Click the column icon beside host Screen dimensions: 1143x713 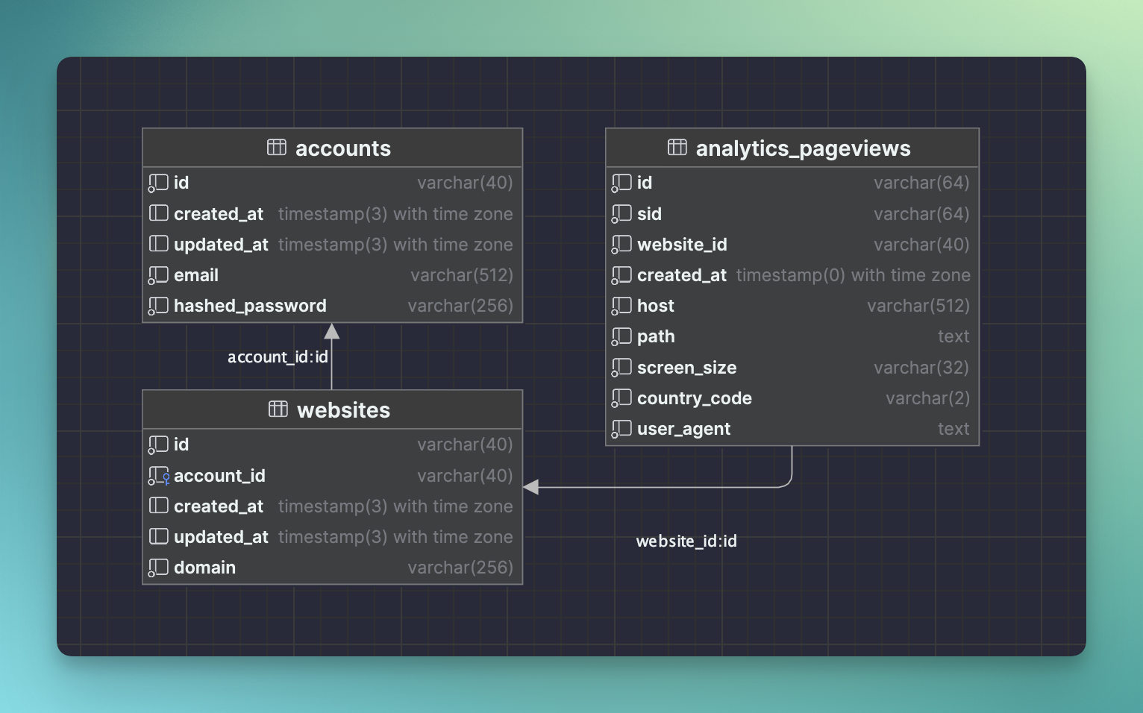click(x=621, y=307)
